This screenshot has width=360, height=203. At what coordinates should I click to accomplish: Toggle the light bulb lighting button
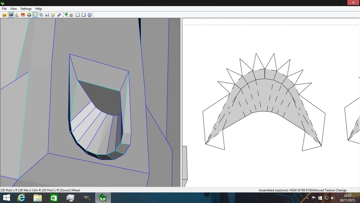click(35, 15)
